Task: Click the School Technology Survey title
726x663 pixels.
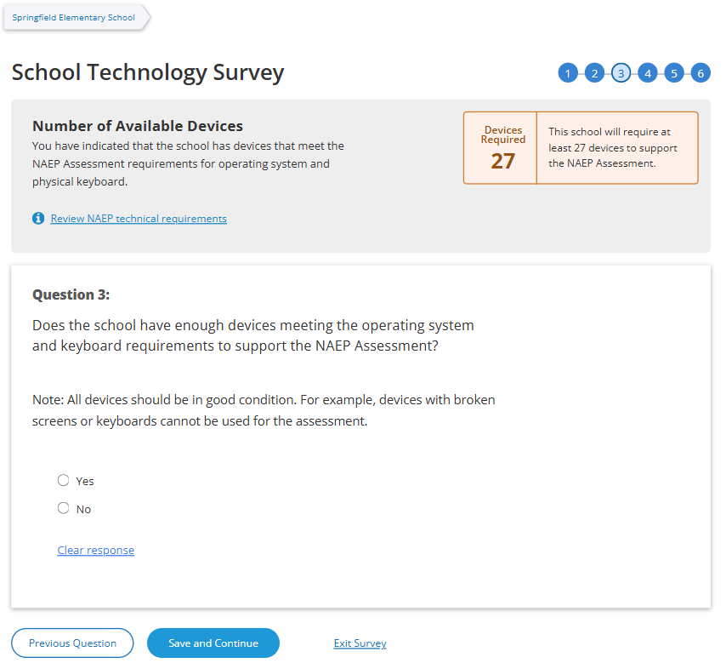Action: coord(148,73)
